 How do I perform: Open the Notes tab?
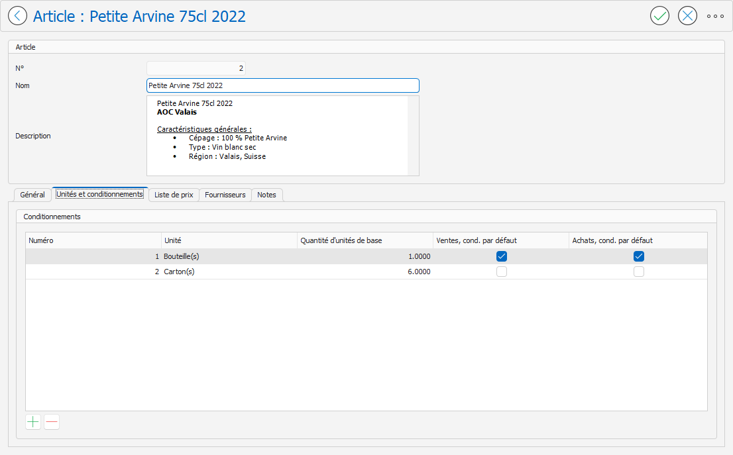click(x=266, y=195)
